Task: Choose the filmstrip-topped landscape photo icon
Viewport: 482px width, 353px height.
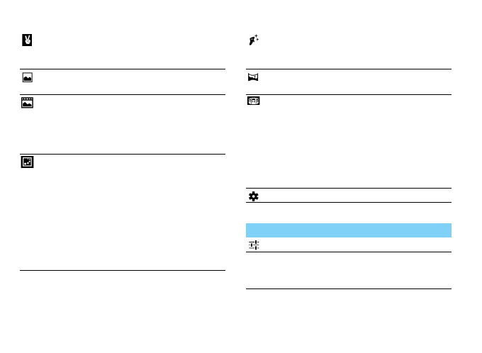Action: 26,102
